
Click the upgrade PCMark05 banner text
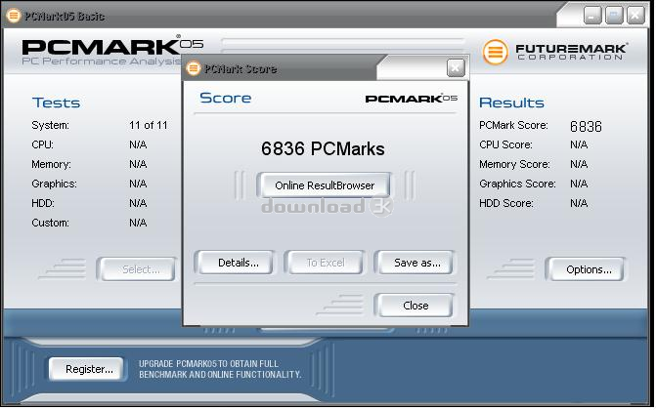coord(220,369)
